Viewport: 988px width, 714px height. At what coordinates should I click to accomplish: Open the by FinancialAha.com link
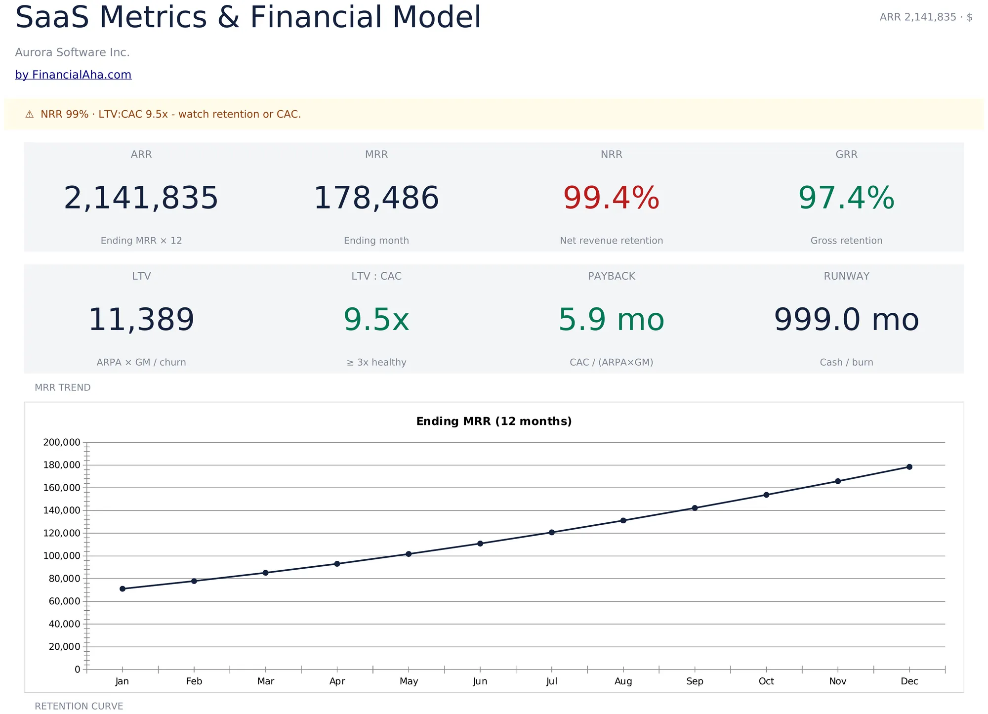(73, 75)
